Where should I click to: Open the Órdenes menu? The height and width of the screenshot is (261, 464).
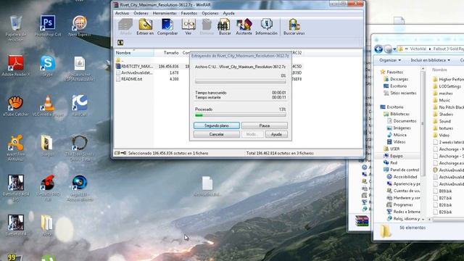[141, 13]
